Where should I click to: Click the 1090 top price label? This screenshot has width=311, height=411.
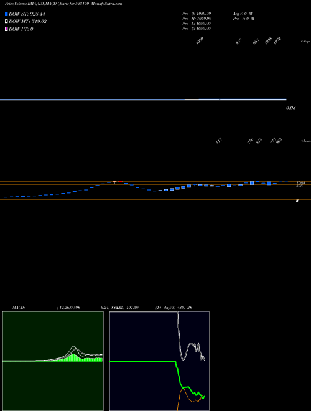tap(200, 41)
